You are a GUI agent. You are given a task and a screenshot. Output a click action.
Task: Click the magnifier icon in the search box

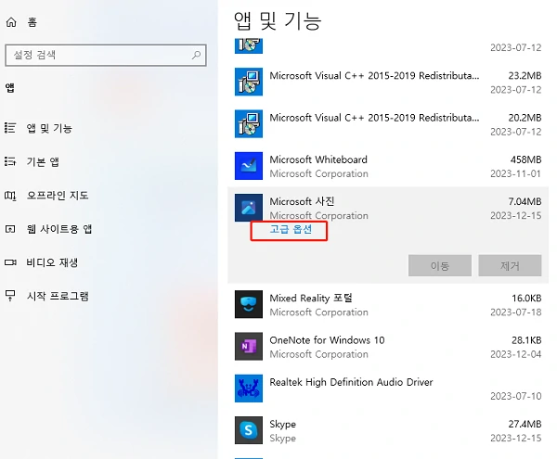pos(196,55)
